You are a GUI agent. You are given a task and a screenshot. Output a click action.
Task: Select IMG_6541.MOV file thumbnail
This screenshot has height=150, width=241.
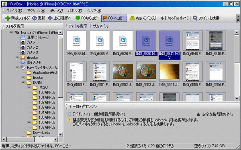coord(170,41)
